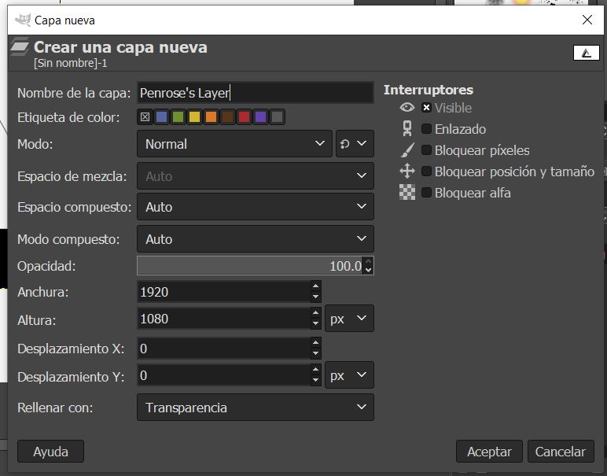Enable the Enlazado checkbox
The width and height of the screenshot is (607, 476).
pos(426,128)
